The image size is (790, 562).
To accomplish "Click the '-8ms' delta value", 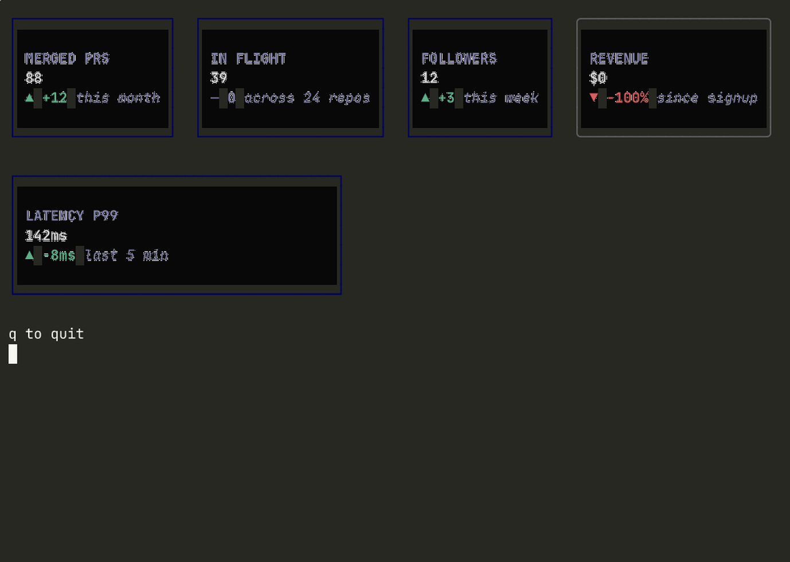I will (x=59, y=255).
